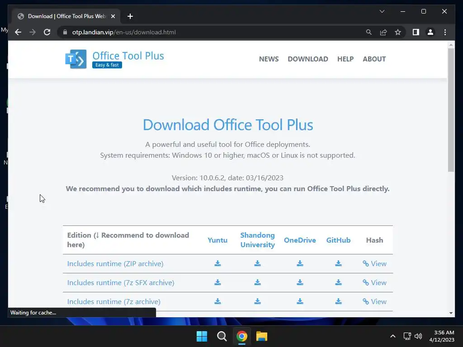Download 7z SFX archive from OneDrive
The image size is (463, 347).
[x=300, y=282]
